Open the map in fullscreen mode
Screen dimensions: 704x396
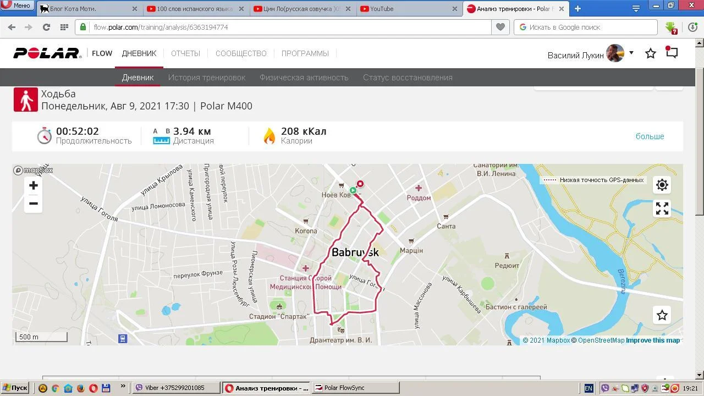pyautogui.click(x=662, y=208)
